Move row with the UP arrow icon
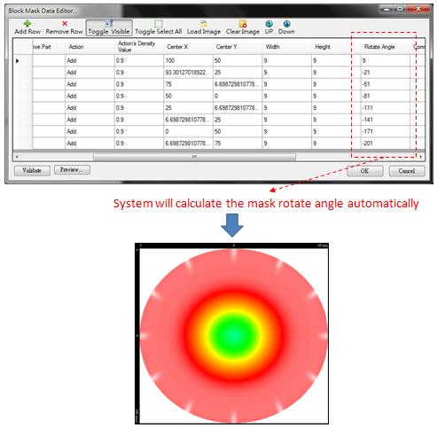437x428 pixels. pyautogui.click(x=269, y=24)
